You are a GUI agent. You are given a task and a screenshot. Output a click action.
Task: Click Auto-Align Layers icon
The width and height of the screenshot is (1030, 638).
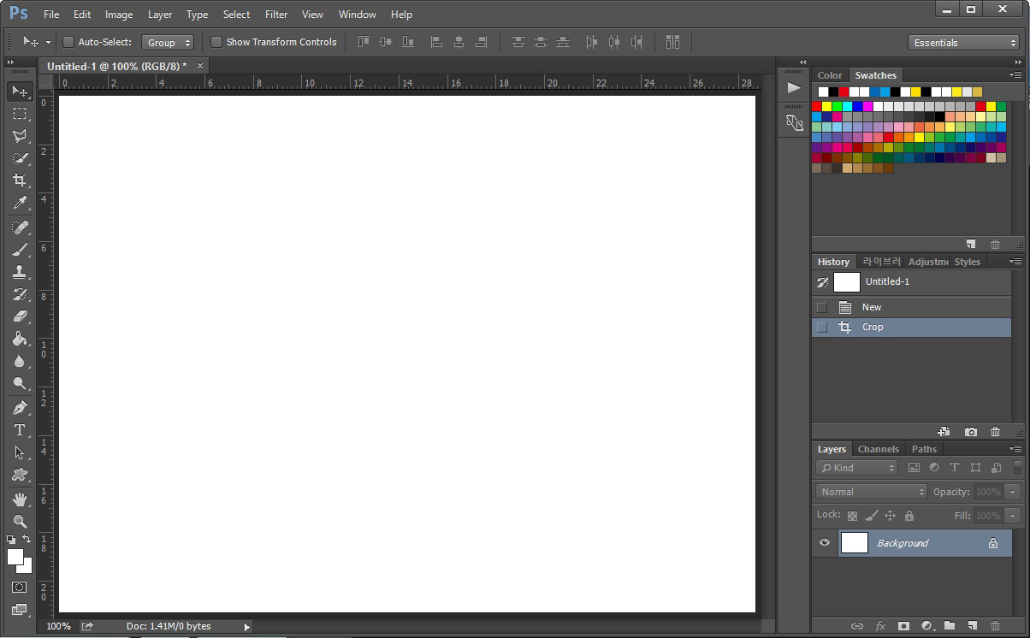[x=672, y=42]
